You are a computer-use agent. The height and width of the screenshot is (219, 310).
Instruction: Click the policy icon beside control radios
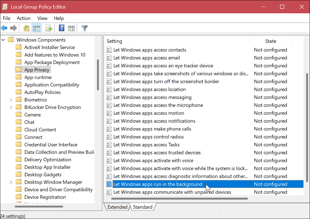tap(109, 137)
